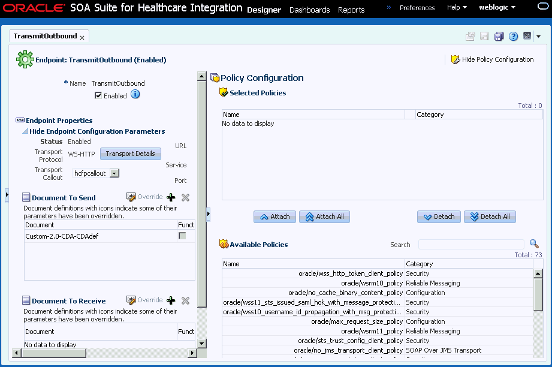Screen dimensions: 552x367
Task: Click the Hide Policy Configuration link
Action: click(498, 59)
